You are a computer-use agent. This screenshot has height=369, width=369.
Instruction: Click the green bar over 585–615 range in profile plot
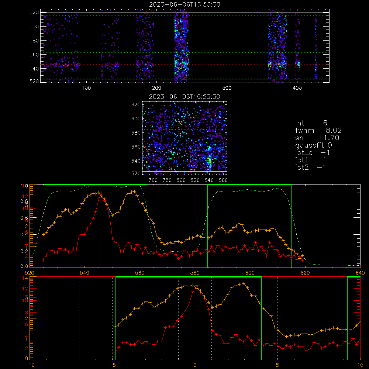249,184
